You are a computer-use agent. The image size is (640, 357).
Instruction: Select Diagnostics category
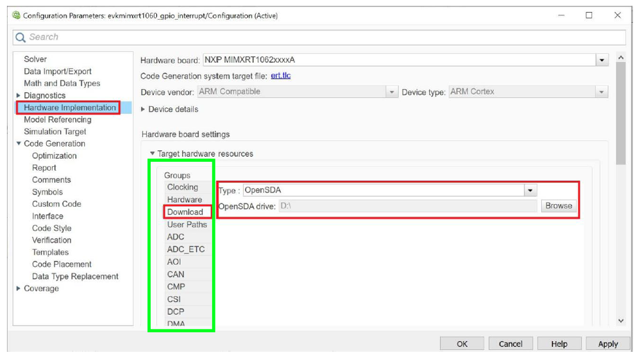tap(44, 95)
